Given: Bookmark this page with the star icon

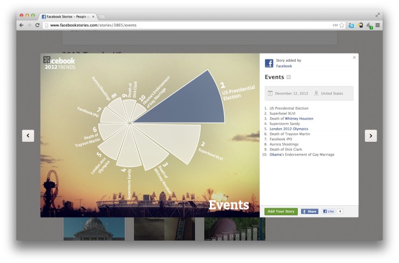Looking at the screenshot, I should click(x=342, y=25).
